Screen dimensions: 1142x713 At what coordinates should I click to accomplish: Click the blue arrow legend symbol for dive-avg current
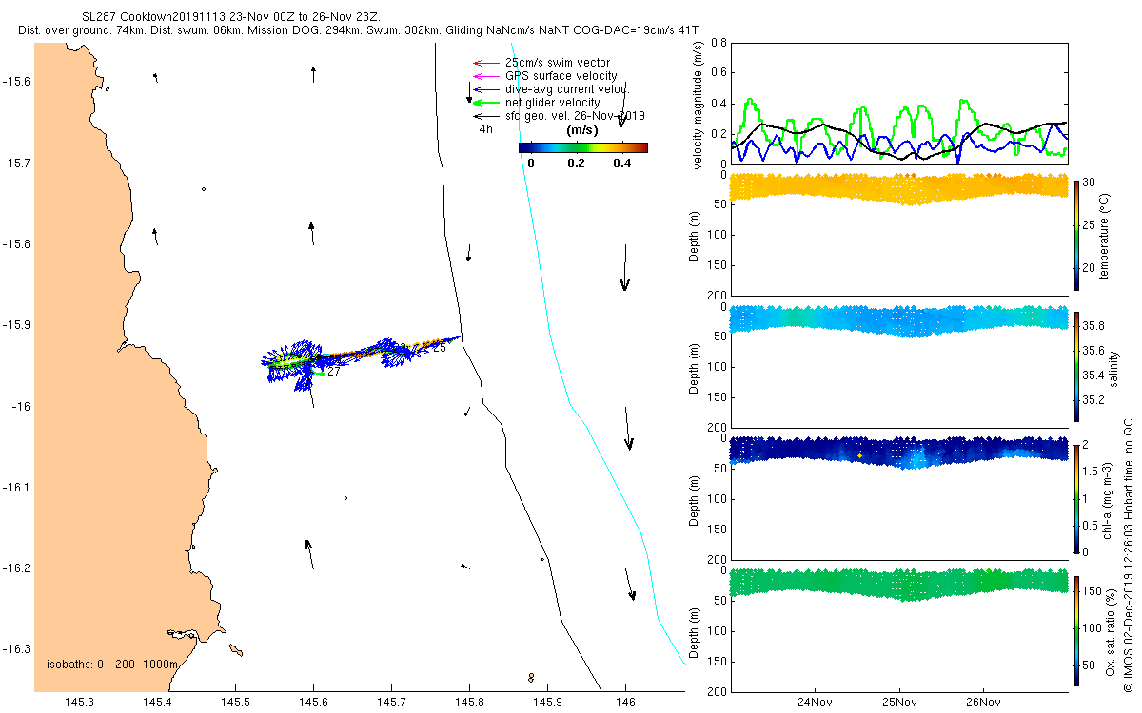486,89
